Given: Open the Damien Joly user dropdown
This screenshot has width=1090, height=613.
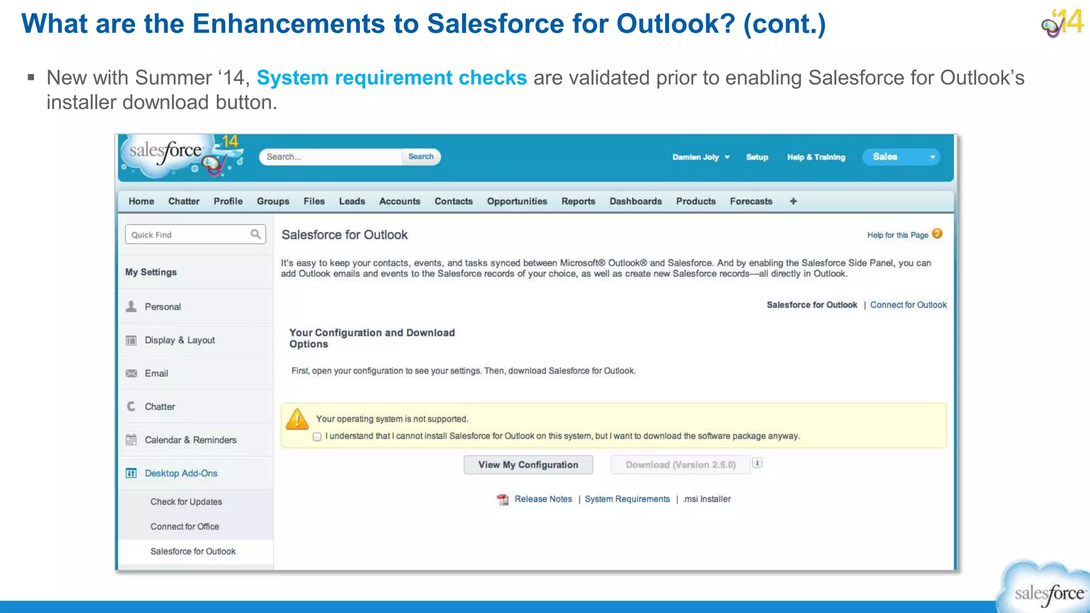Looking at the screenshot, I should coord(700,157).
